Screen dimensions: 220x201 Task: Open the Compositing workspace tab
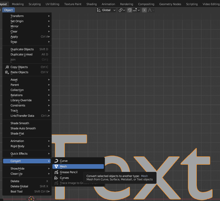(146, 4)
